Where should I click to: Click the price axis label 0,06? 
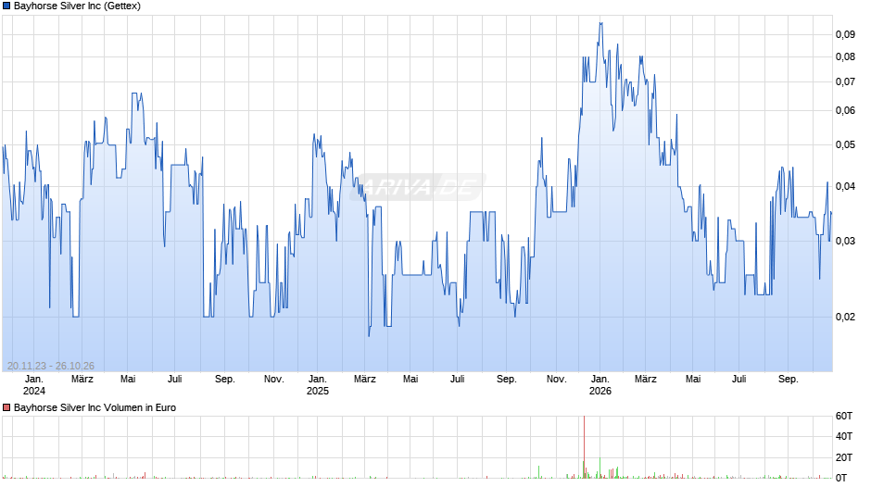point(845,110)
